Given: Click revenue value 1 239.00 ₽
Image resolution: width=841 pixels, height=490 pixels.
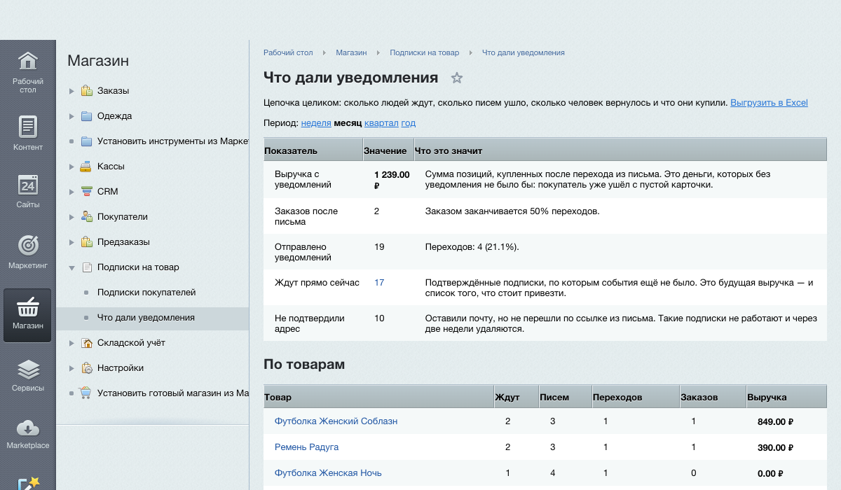Looking at the screenshot, I should [x=392, y=180].
